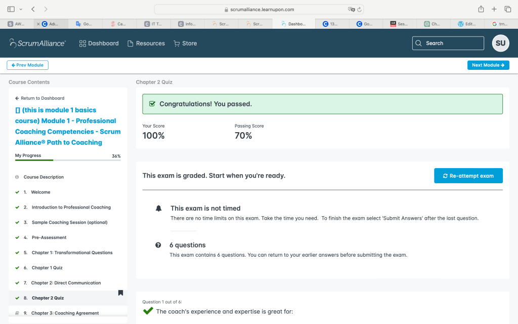Open a new Safari tab with plus icon
The width and height of the screenshot is (518, 324).
[x=494, y=9]
